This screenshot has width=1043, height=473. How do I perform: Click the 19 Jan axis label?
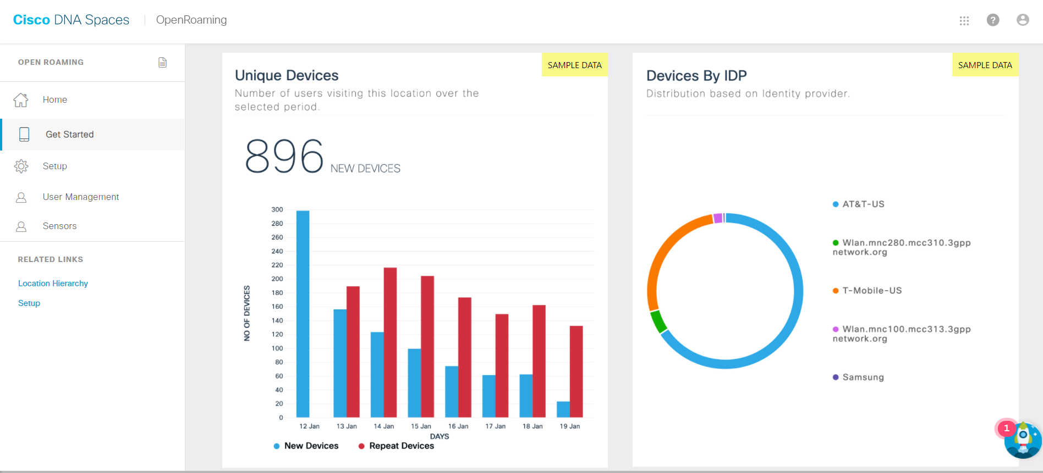tap(570, 426)
